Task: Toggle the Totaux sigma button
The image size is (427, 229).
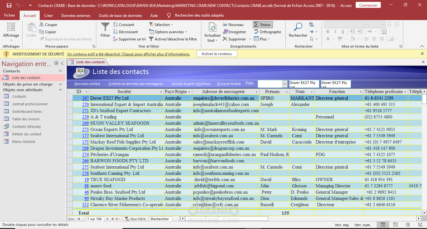Action: coord(263,25)
